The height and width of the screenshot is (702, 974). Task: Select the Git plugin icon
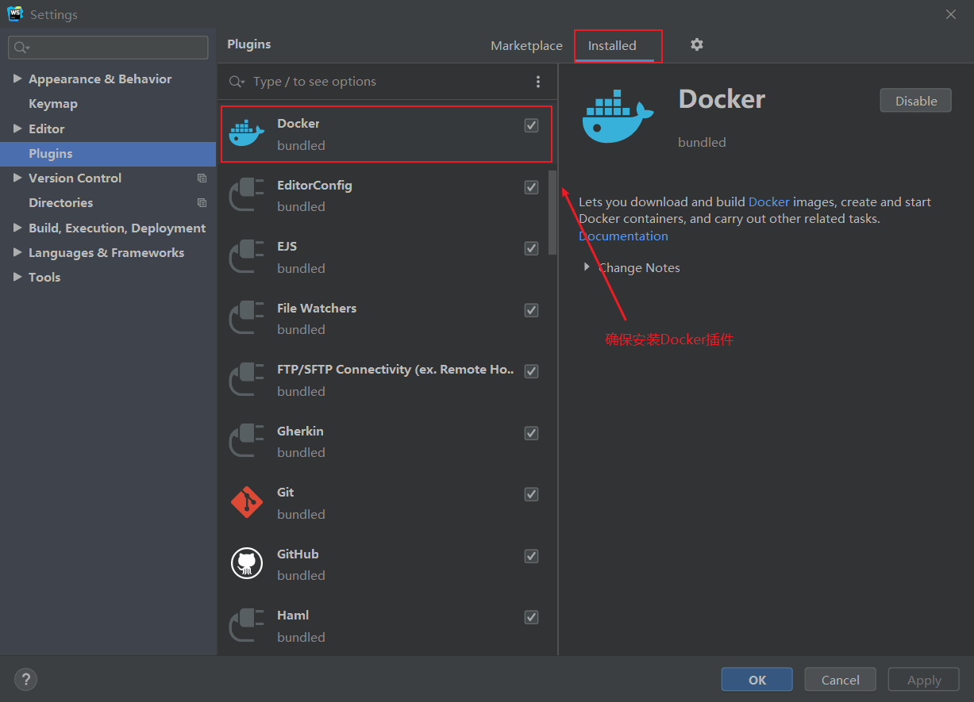point(246,502)
